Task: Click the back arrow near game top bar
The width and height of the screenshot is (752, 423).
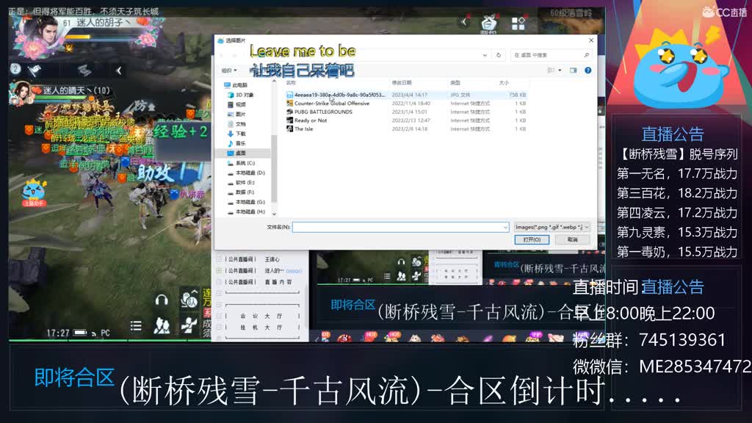Action: click(x=464, y=21)
